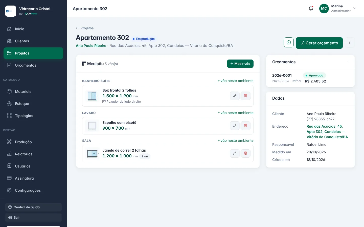The image size is (364, 227).
Task: Add vão in Banheiro Suíte ambiente
Action: pyautogui.click(x=236, y=81)
